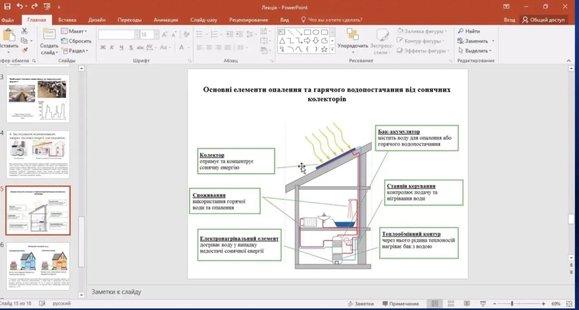Viewport: 579px width, 310px height.
Task: Open Reading view from status bar
Action: tap(466, 304)
